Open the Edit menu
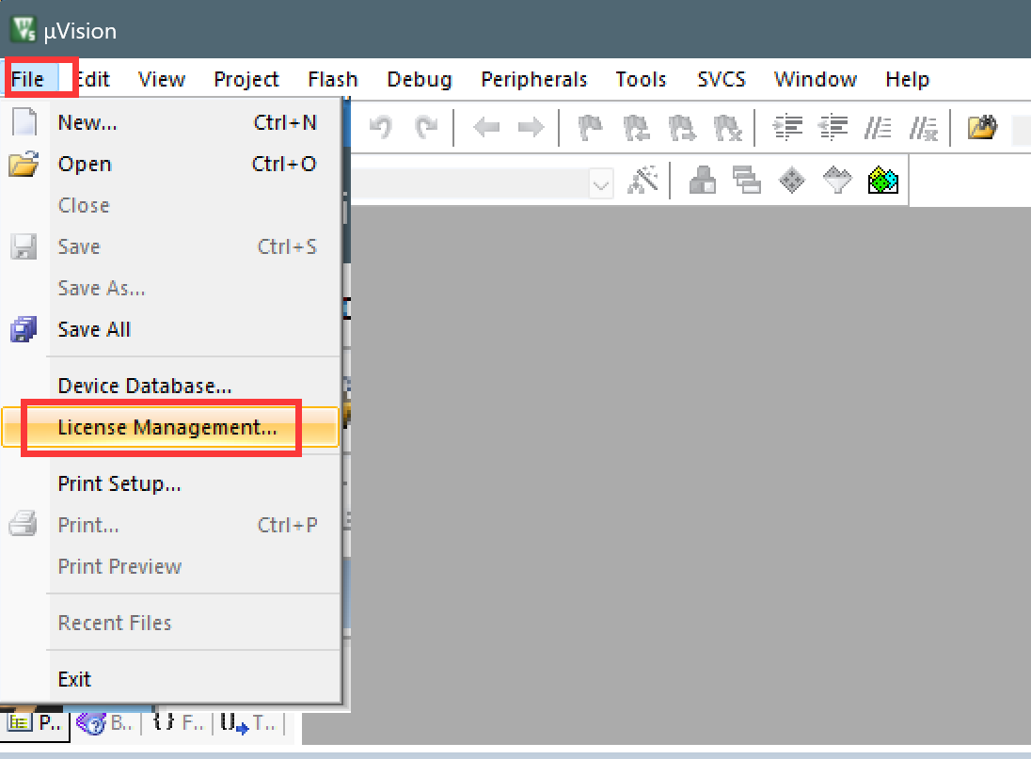The image size is (1031, 759). tap(92, 80)
